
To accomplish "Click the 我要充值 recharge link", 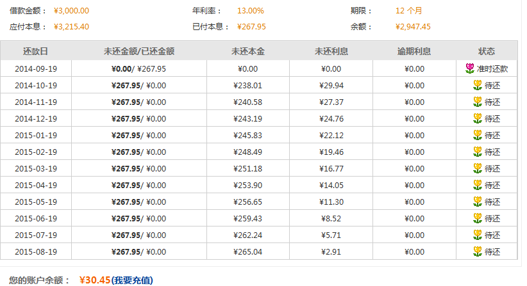I will coord(133,280).
